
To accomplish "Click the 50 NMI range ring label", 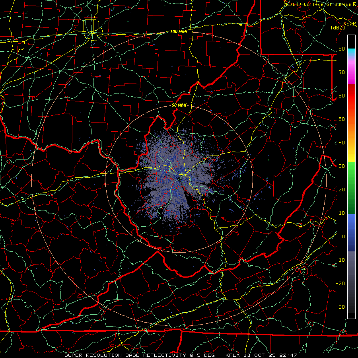I will pos(179,105).
